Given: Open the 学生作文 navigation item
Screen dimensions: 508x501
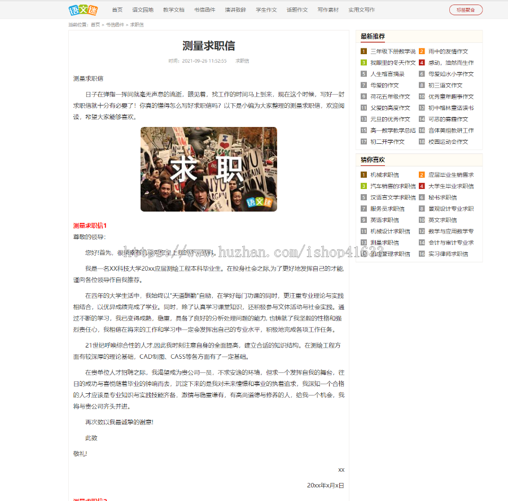Looking at the screenshot, I should click(x=266, y=10).
